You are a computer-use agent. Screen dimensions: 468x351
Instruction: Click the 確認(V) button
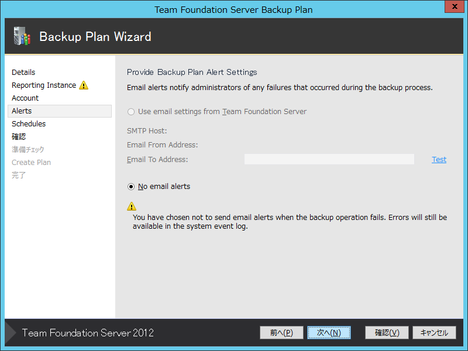[387, 332]
